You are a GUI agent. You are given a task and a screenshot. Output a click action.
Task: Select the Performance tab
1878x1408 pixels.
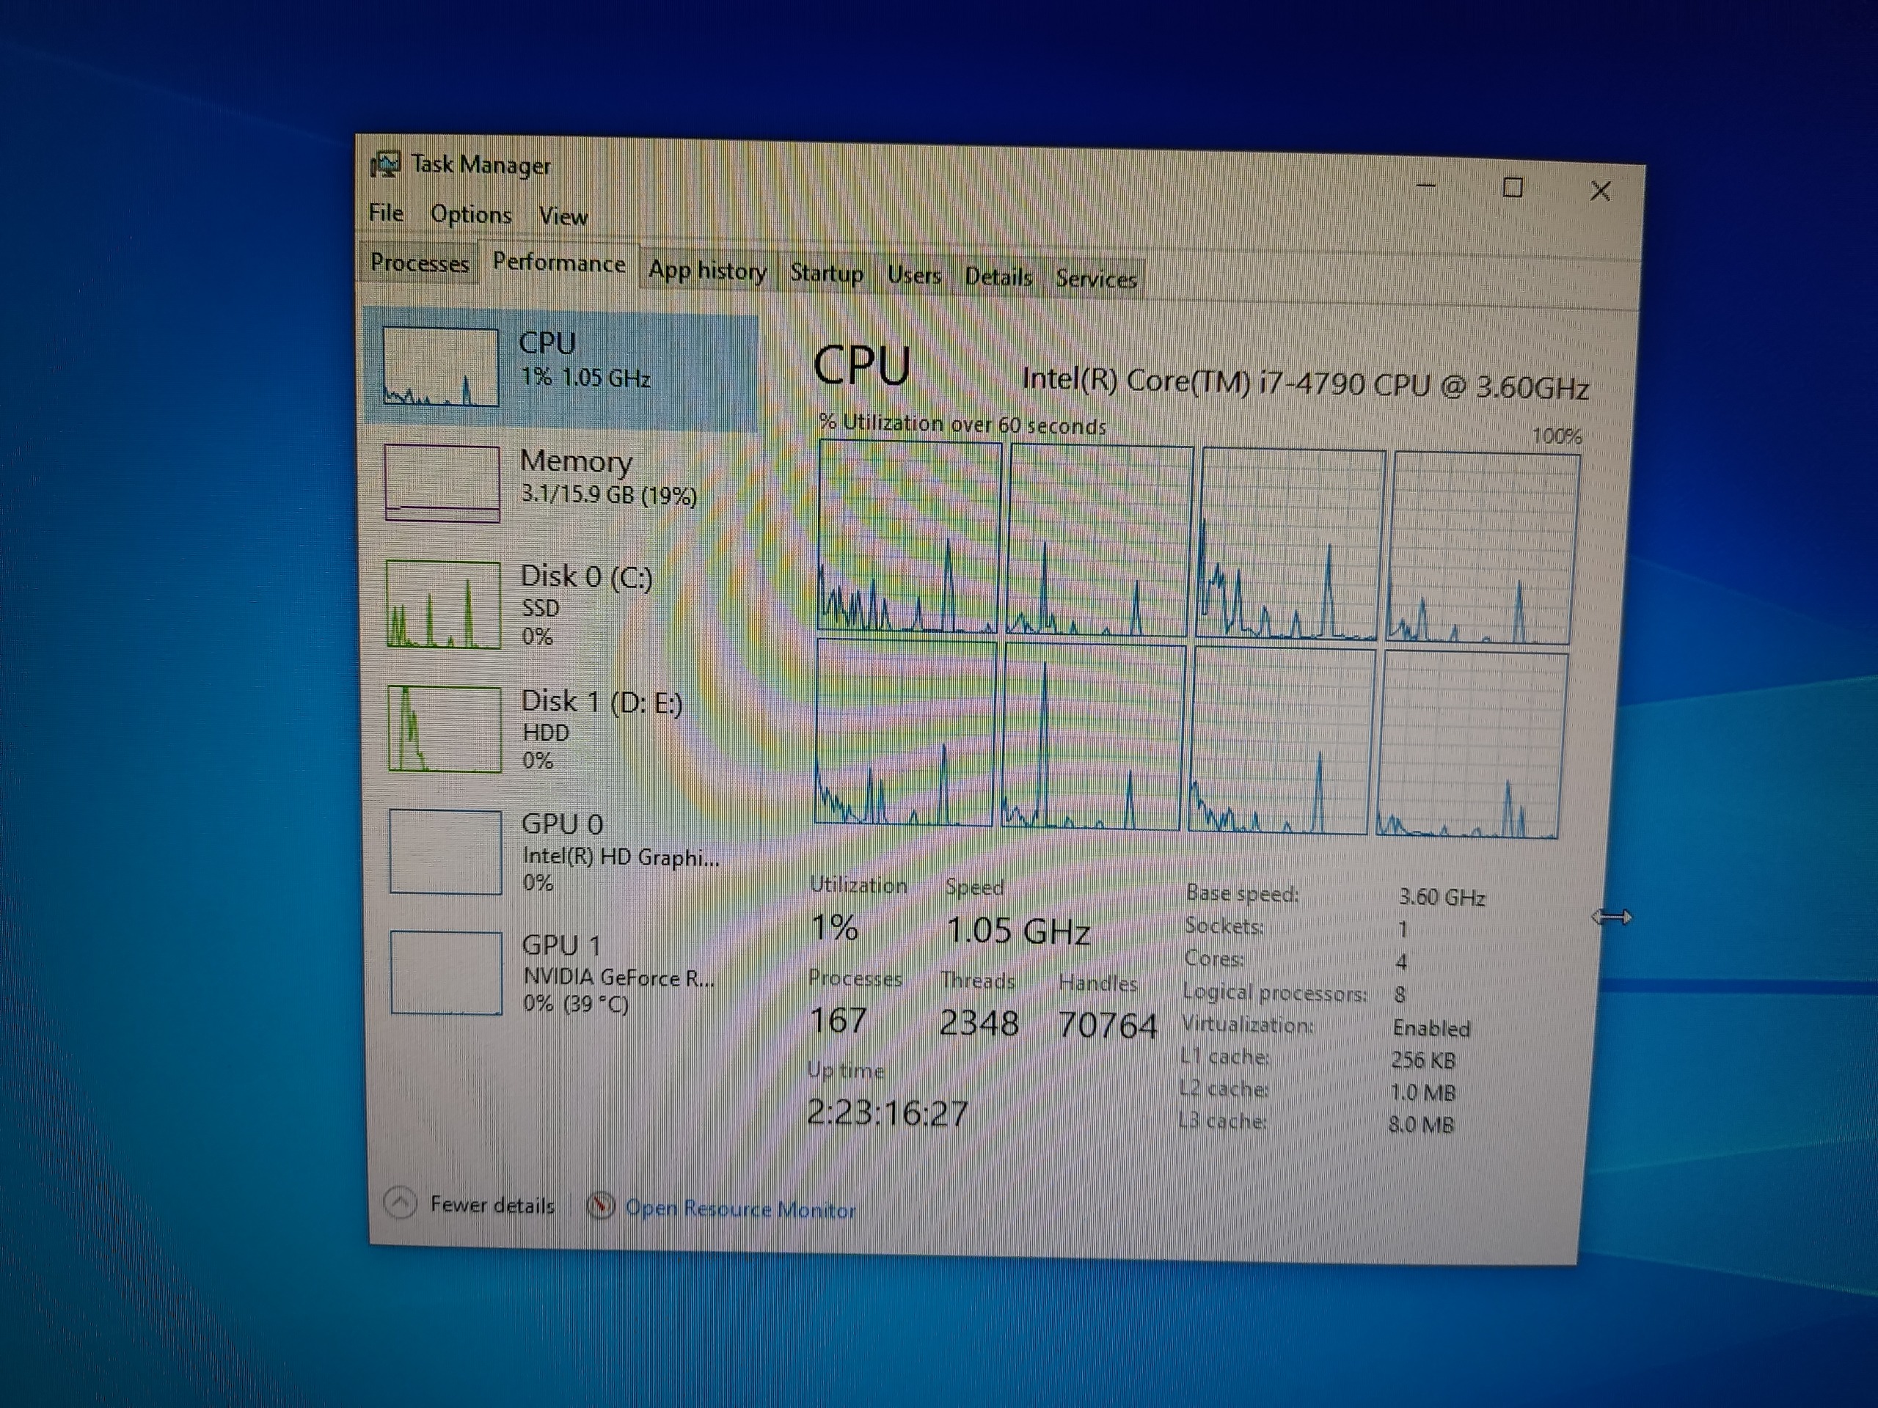pos(559,263)
